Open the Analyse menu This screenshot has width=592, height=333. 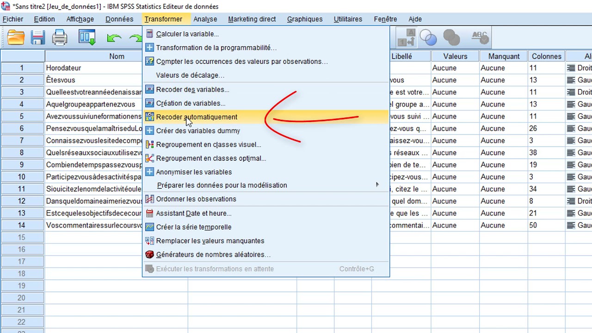[205, 19]
